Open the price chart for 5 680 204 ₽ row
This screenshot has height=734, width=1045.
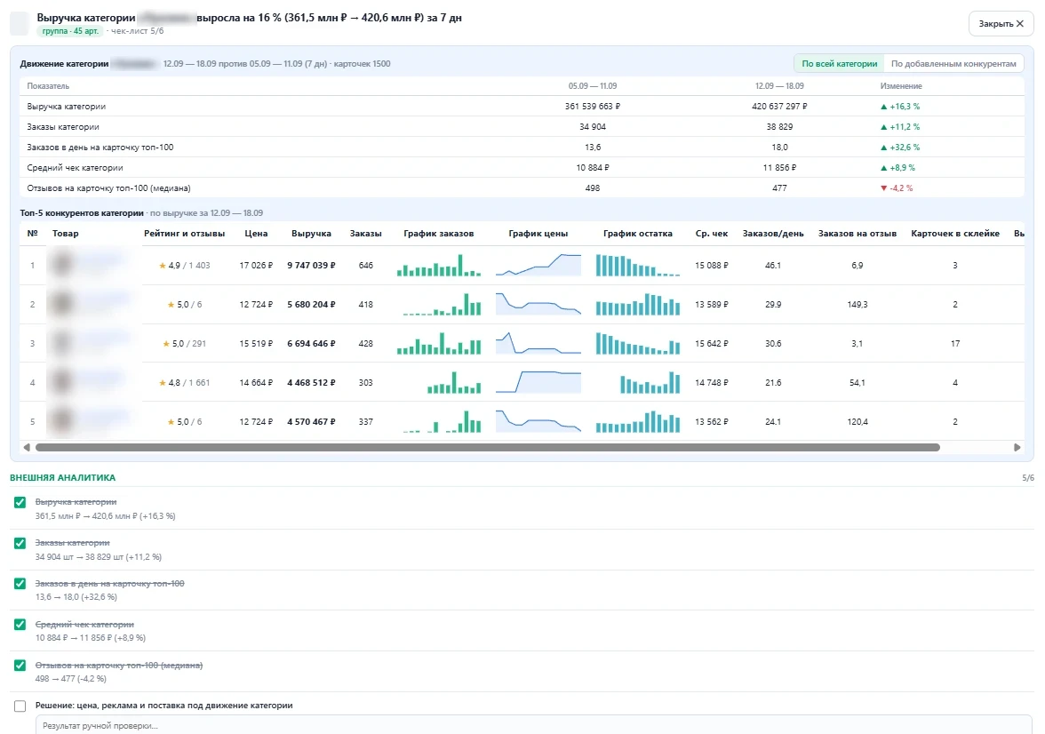point(538,304)
